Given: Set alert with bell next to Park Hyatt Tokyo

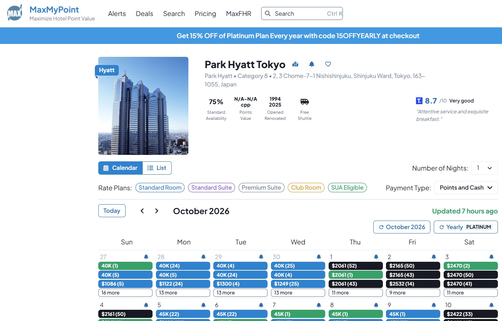Looking at the screenshot, I should (312, 64).
